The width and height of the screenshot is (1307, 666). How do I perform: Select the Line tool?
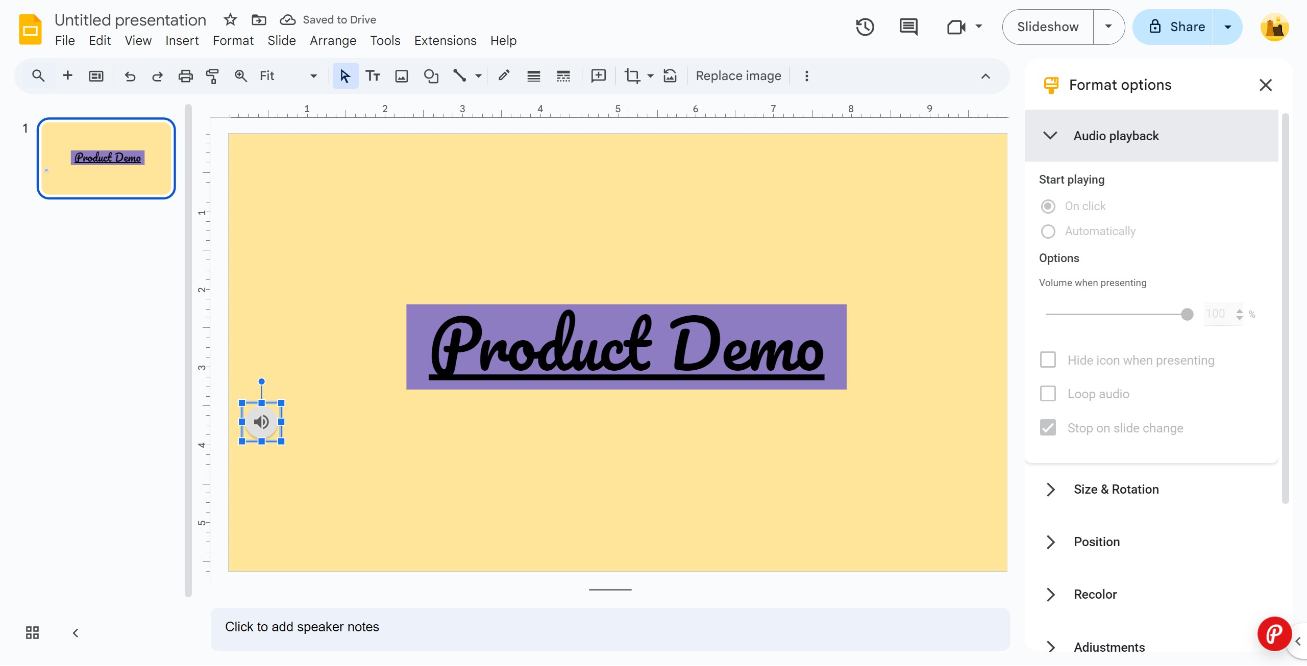tap(459, 76)
